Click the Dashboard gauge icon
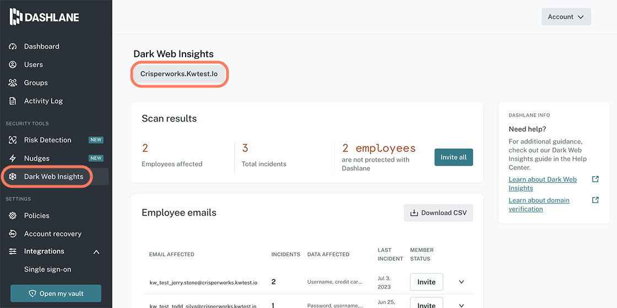The image size is (617, 308). click(13, 46)
